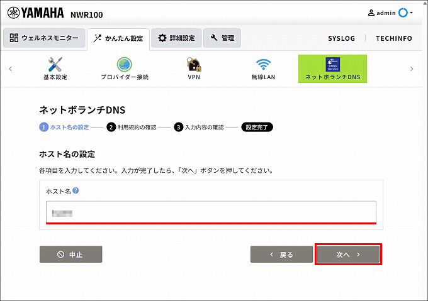The image size is (428, 301).
Task: Open the SYSLOG link
Action: coord(342,38)
